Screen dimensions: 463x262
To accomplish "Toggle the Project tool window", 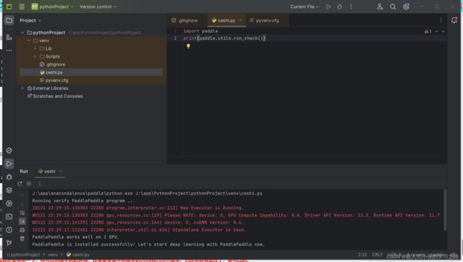I will pos(9,21).
